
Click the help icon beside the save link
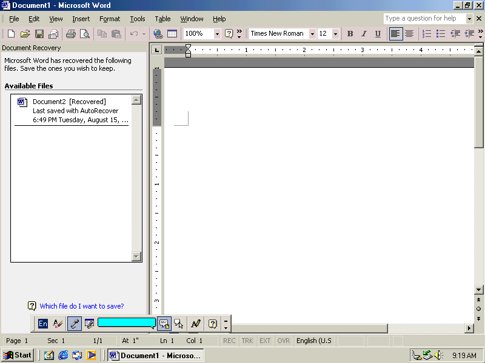(32, 306)
